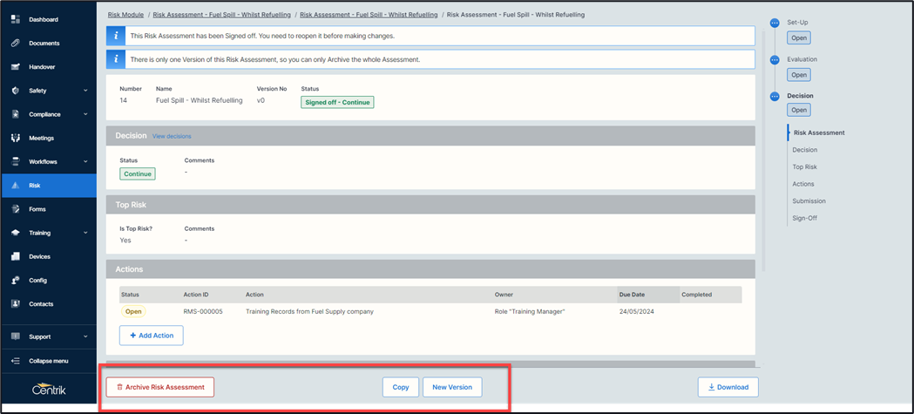Click the New Version button
Viewport: 914px width, 414px height.
(452, 387)
